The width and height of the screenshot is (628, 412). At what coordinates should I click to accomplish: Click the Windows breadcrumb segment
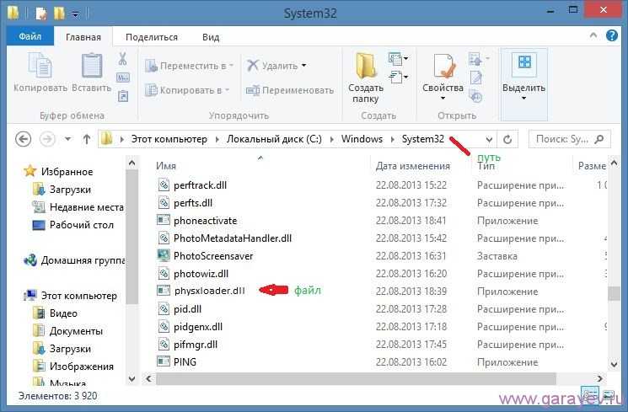(x=362, y=139)
